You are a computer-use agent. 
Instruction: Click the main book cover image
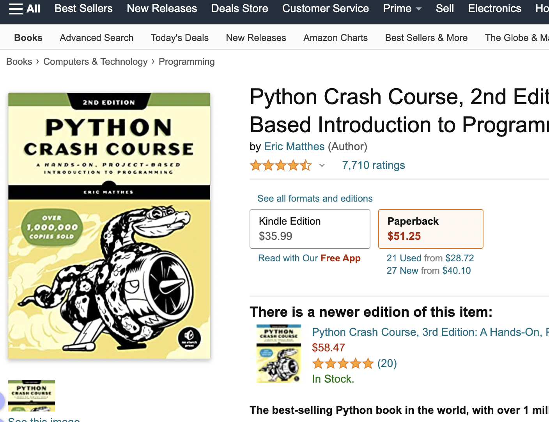click(109, 226)
